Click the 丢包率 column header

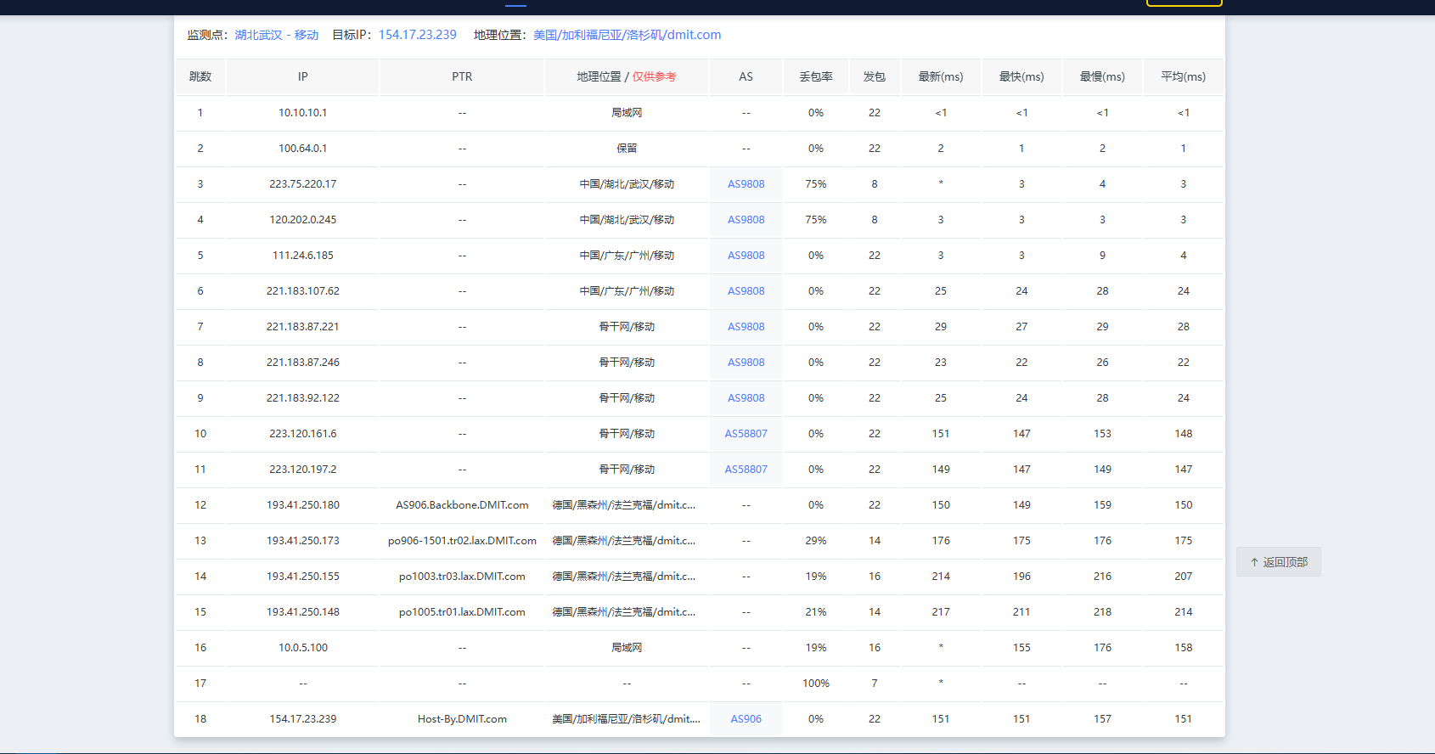816,76
